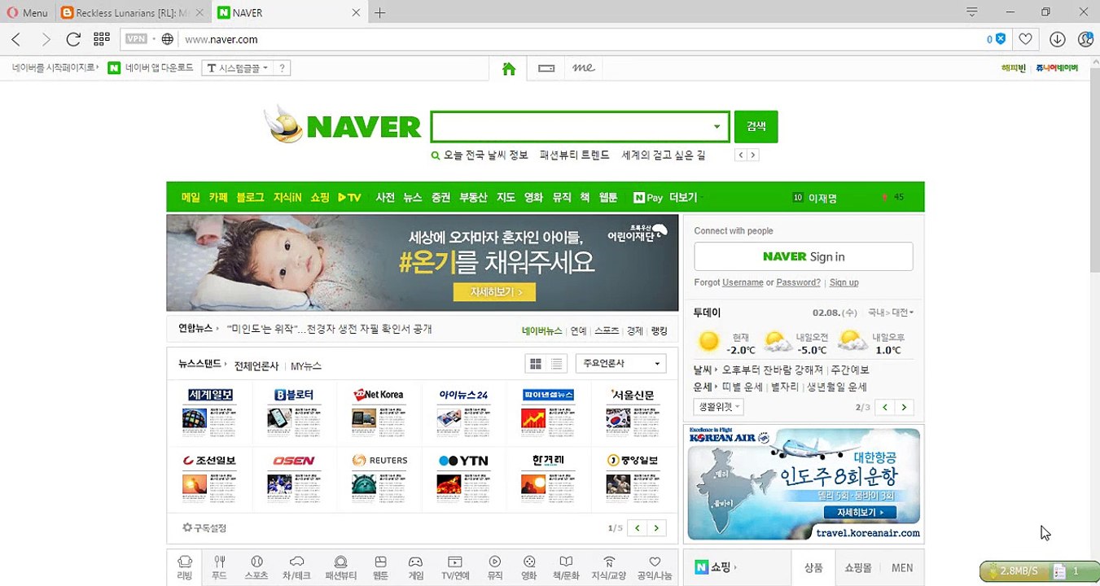Open 블로그 in the green menu bar
The image size is (1100, 586).
click(250, 197)
